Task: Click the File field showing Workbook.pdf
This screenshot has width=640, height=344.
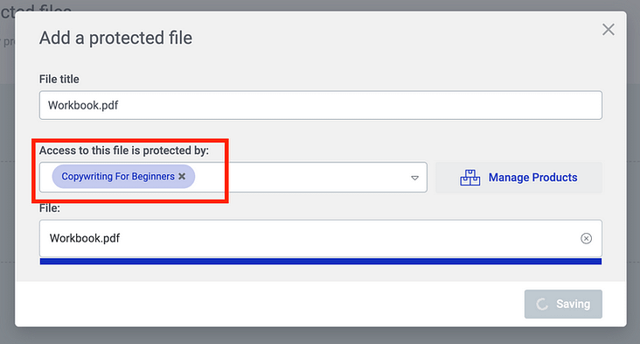Action: coord(320,238)
